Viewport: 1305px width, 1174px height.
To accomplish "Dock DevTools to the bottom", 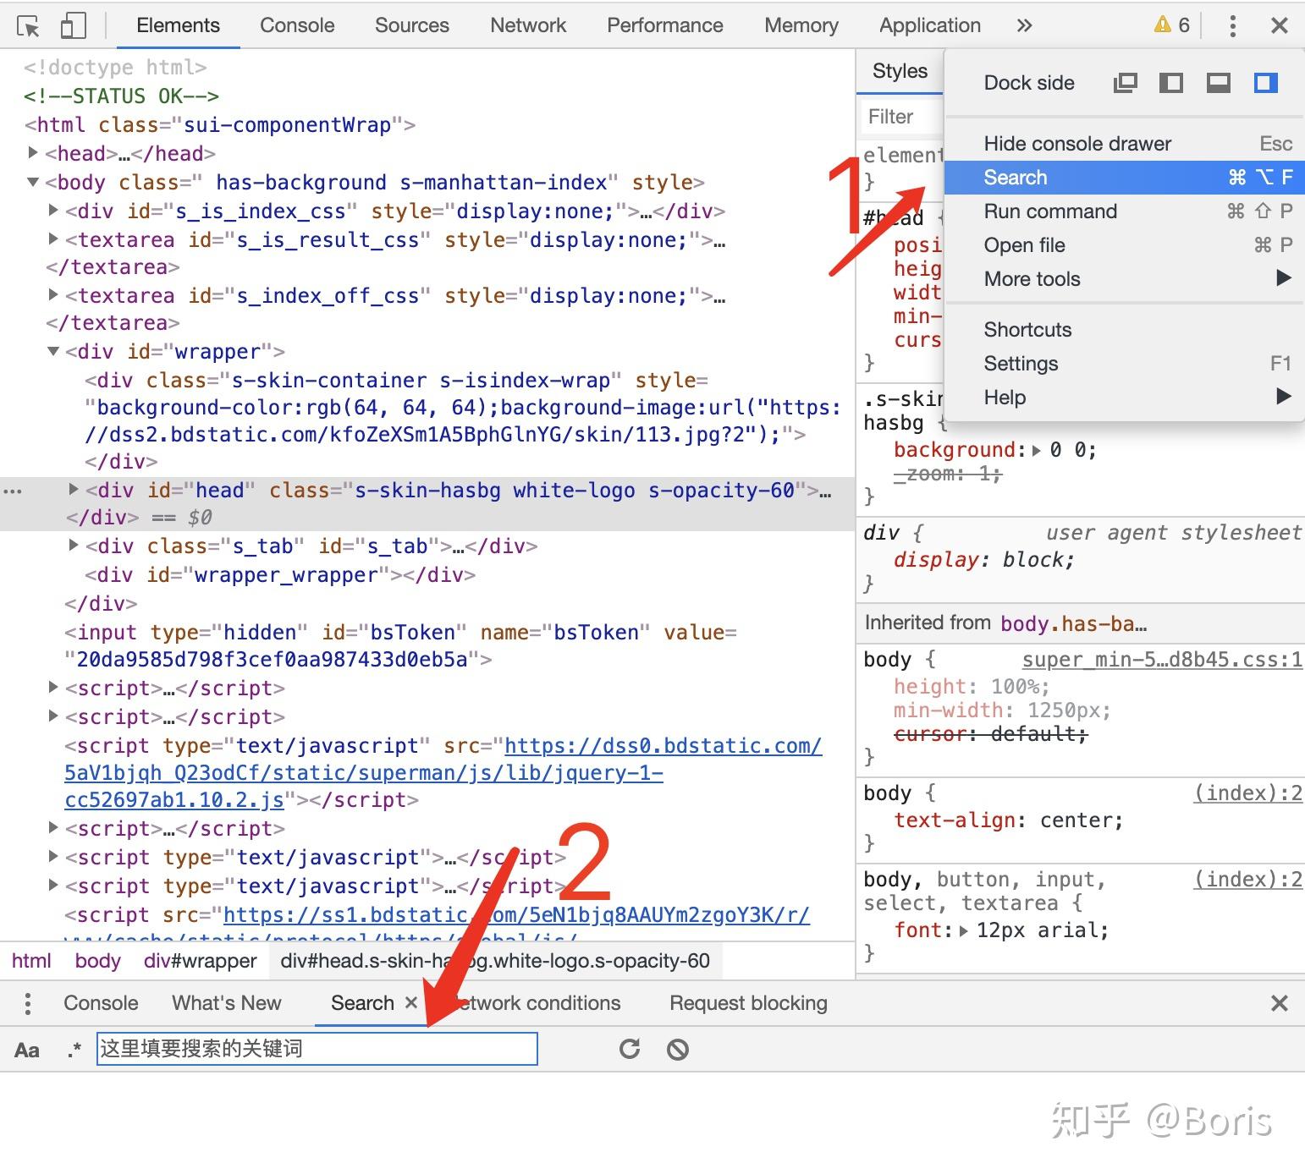I will click(x=1219, y=82).
